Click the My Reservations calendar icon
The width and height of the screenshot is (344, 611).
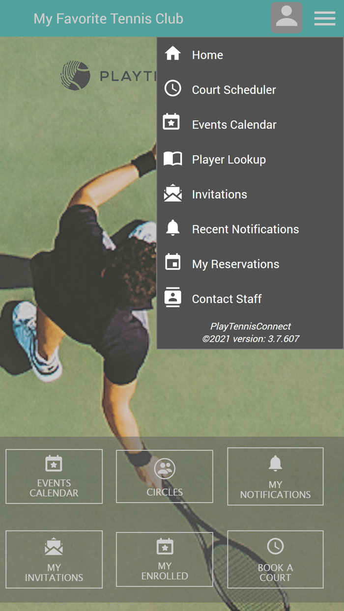pos(172,262)
